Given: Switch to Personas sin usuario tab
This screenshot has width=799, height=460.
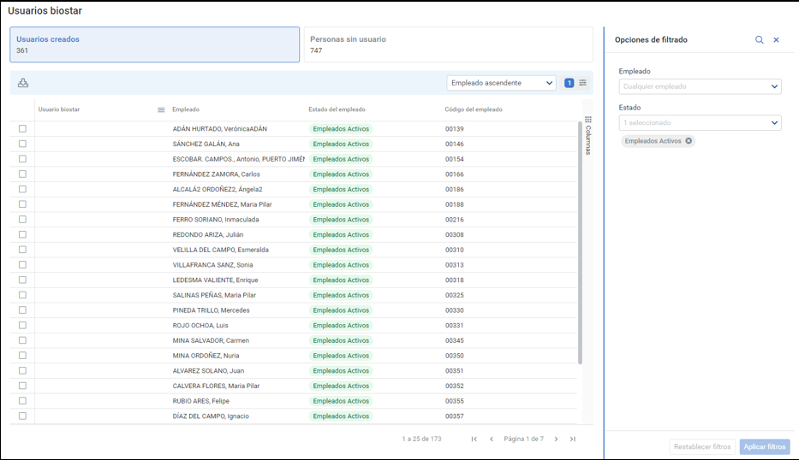Looking at the screenshot, I should (x=449, y=44).
